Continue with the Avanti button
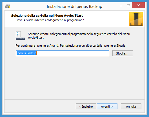The width and height of the screenshot is (149, 117). coord(107,107)
